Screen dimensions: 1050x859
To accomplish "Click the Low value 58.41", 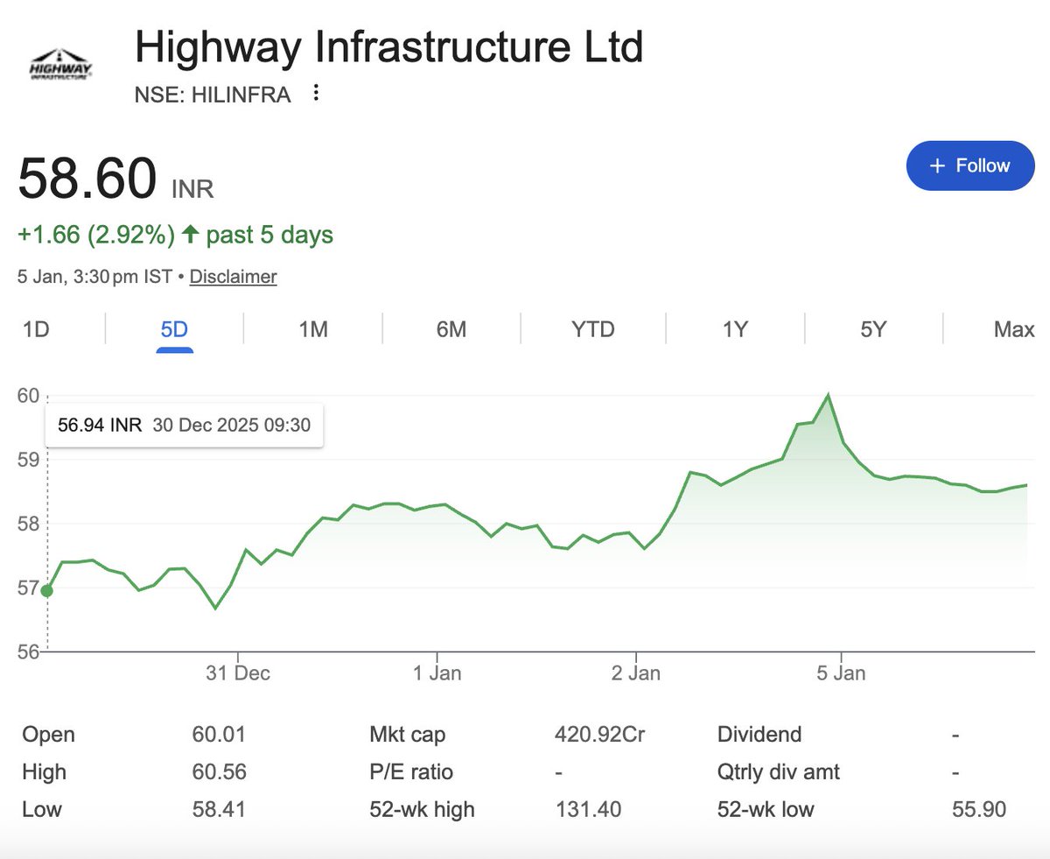I will 219,809.
